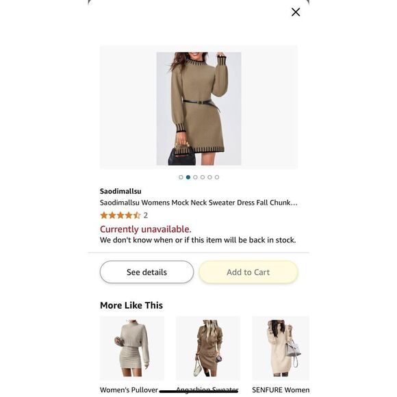This screenshot has width=397, height=397.
Task: Open the Angashion Sweater dress thumbnail
Action: coord(208,348)
